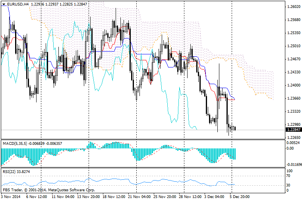Click the 28 Nov 12:00 time label
302x200 pixels.
coord(190,197)
